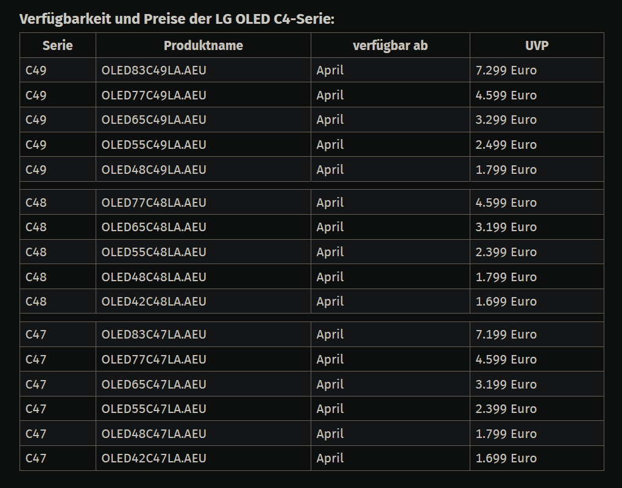Click the table heading about LG OLED C4-Serie

(x=177, y=19)
